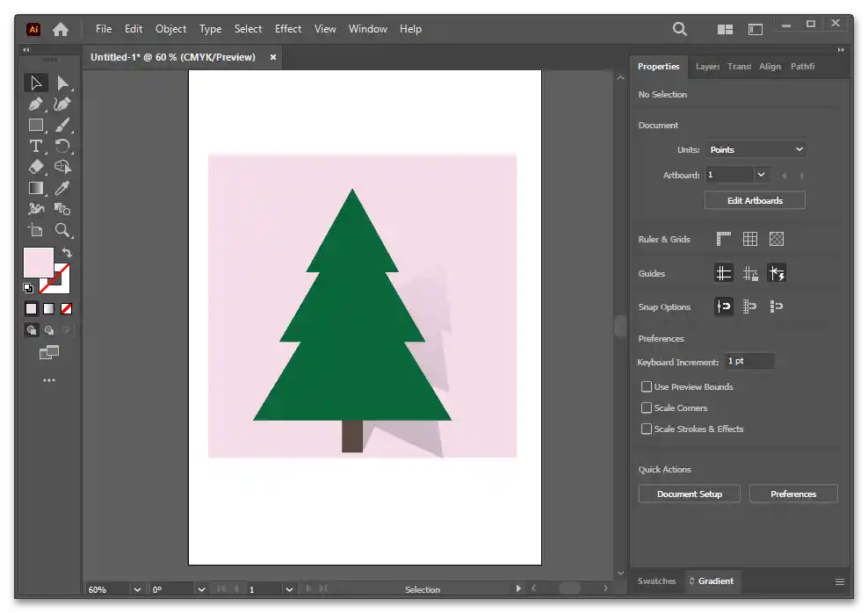The image size is (868, 613).
Task: Toggle Scale Strokes & Effects checkbox
Action: pyautogui.click(x=647, y=429)
